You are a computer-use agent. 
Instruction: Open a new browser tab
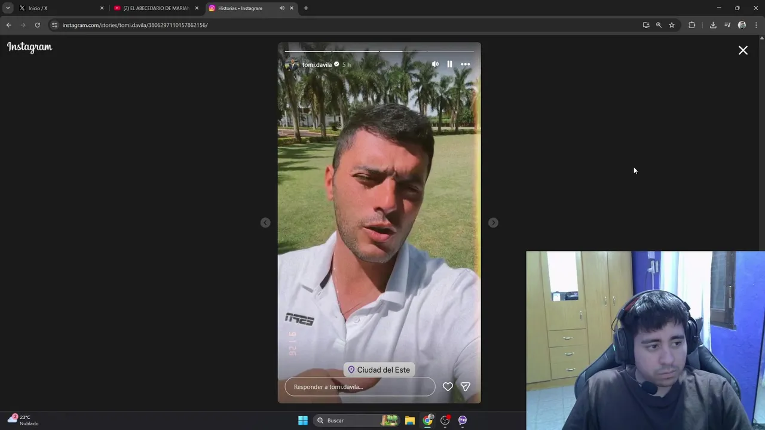click(306, 8)
